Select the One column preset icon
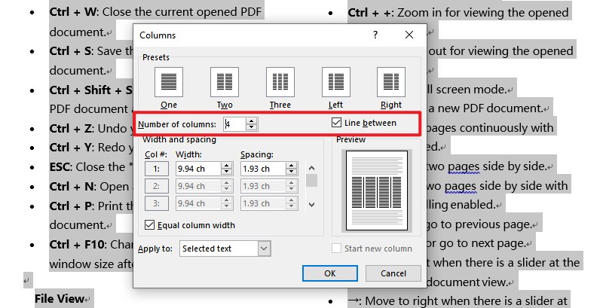Screen dimensions: 603x308 pyautogui.click(x=168, y=82)
